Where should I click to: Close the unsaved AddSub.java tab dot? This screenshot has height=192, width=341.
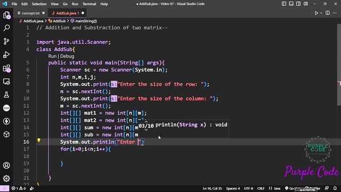83,13
